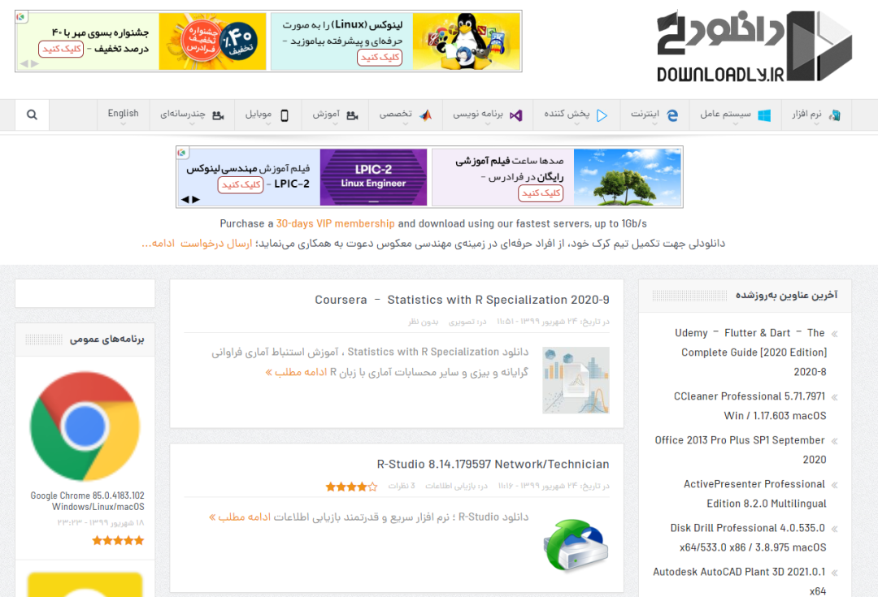Open the Statistics with R course thumbnail

click(x=576, y=380)
